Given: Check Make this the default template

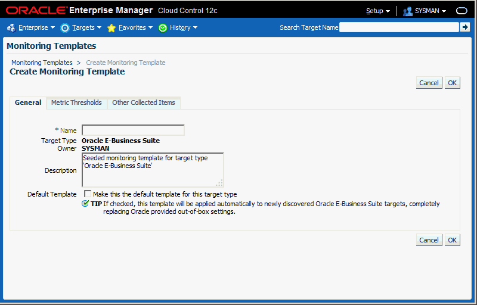Looking at the screenshot, I should 88,194.
